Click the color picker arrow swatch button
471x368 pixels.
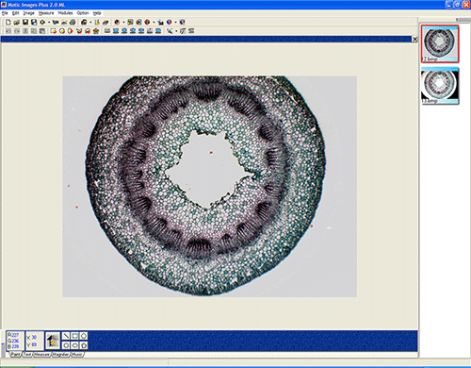[x=53, y=341]
